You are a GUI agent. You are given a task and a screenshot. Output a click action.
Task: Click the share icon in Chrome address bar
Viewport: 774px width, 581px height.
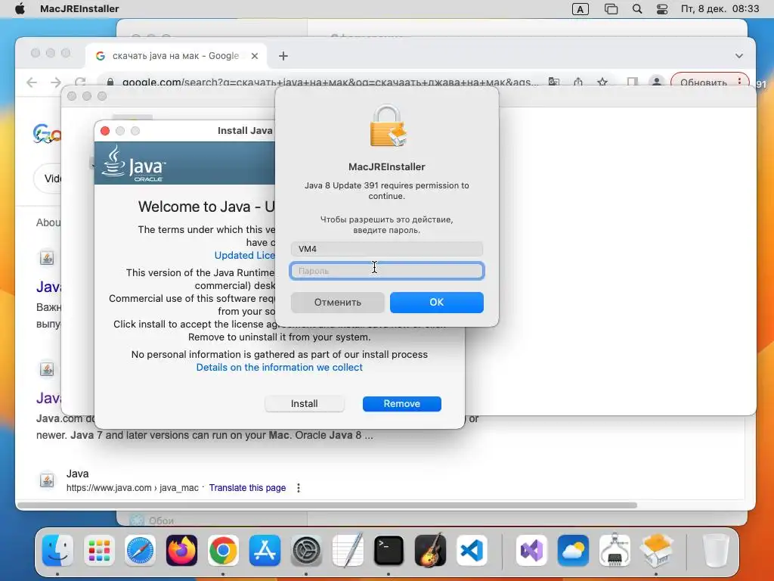coord(578,82)
